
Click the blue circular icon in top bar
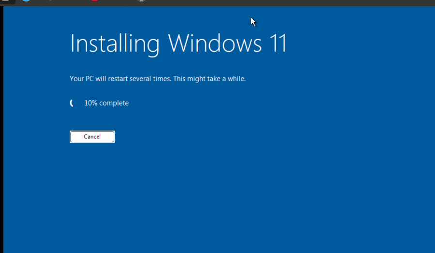click(26, 1)
